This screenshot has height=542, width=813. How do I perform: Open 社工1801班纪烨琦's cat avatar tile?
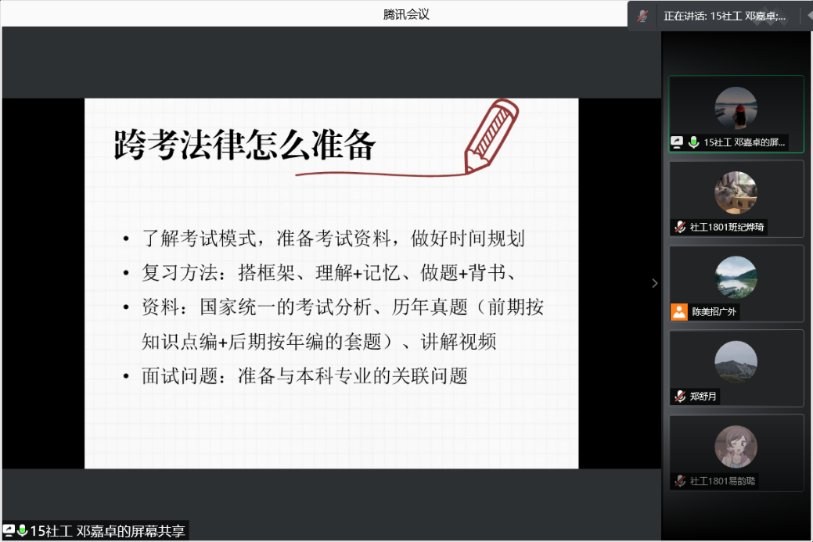[736, 192]
